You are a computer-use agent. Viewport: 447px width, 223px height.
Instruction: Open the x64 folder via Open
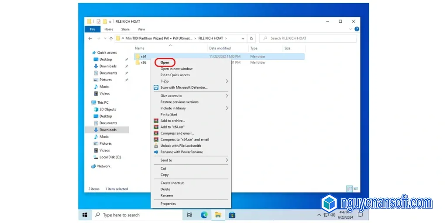pyautogui.click(x=165, y=62)
